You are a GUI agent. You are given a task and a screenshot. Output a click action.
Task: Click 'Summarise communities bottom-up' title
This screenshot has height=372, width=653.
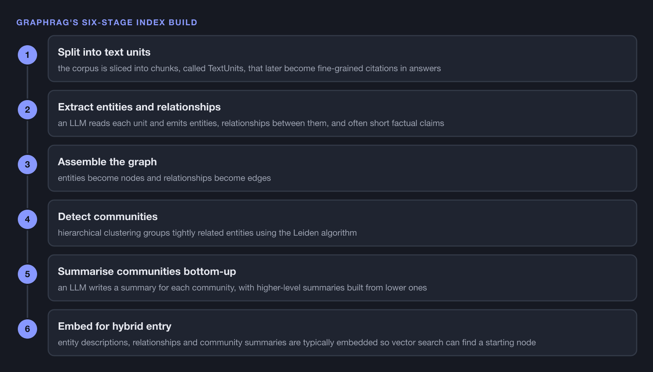tap(147, 271)
